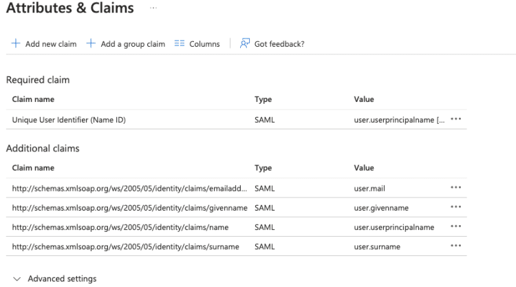Image resolution: width=516 pixels, height=287 pixels.
Task: Click the plus icon for Add new claim
Action: point(16,44)
